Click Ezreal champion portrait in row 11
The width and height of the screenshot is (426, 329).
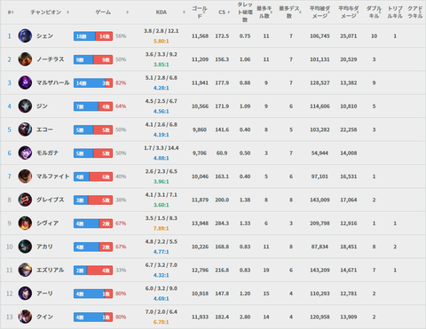(x=25, y=270)
